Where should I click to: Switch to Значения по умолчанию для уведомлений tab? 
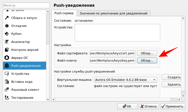[114, 13]
